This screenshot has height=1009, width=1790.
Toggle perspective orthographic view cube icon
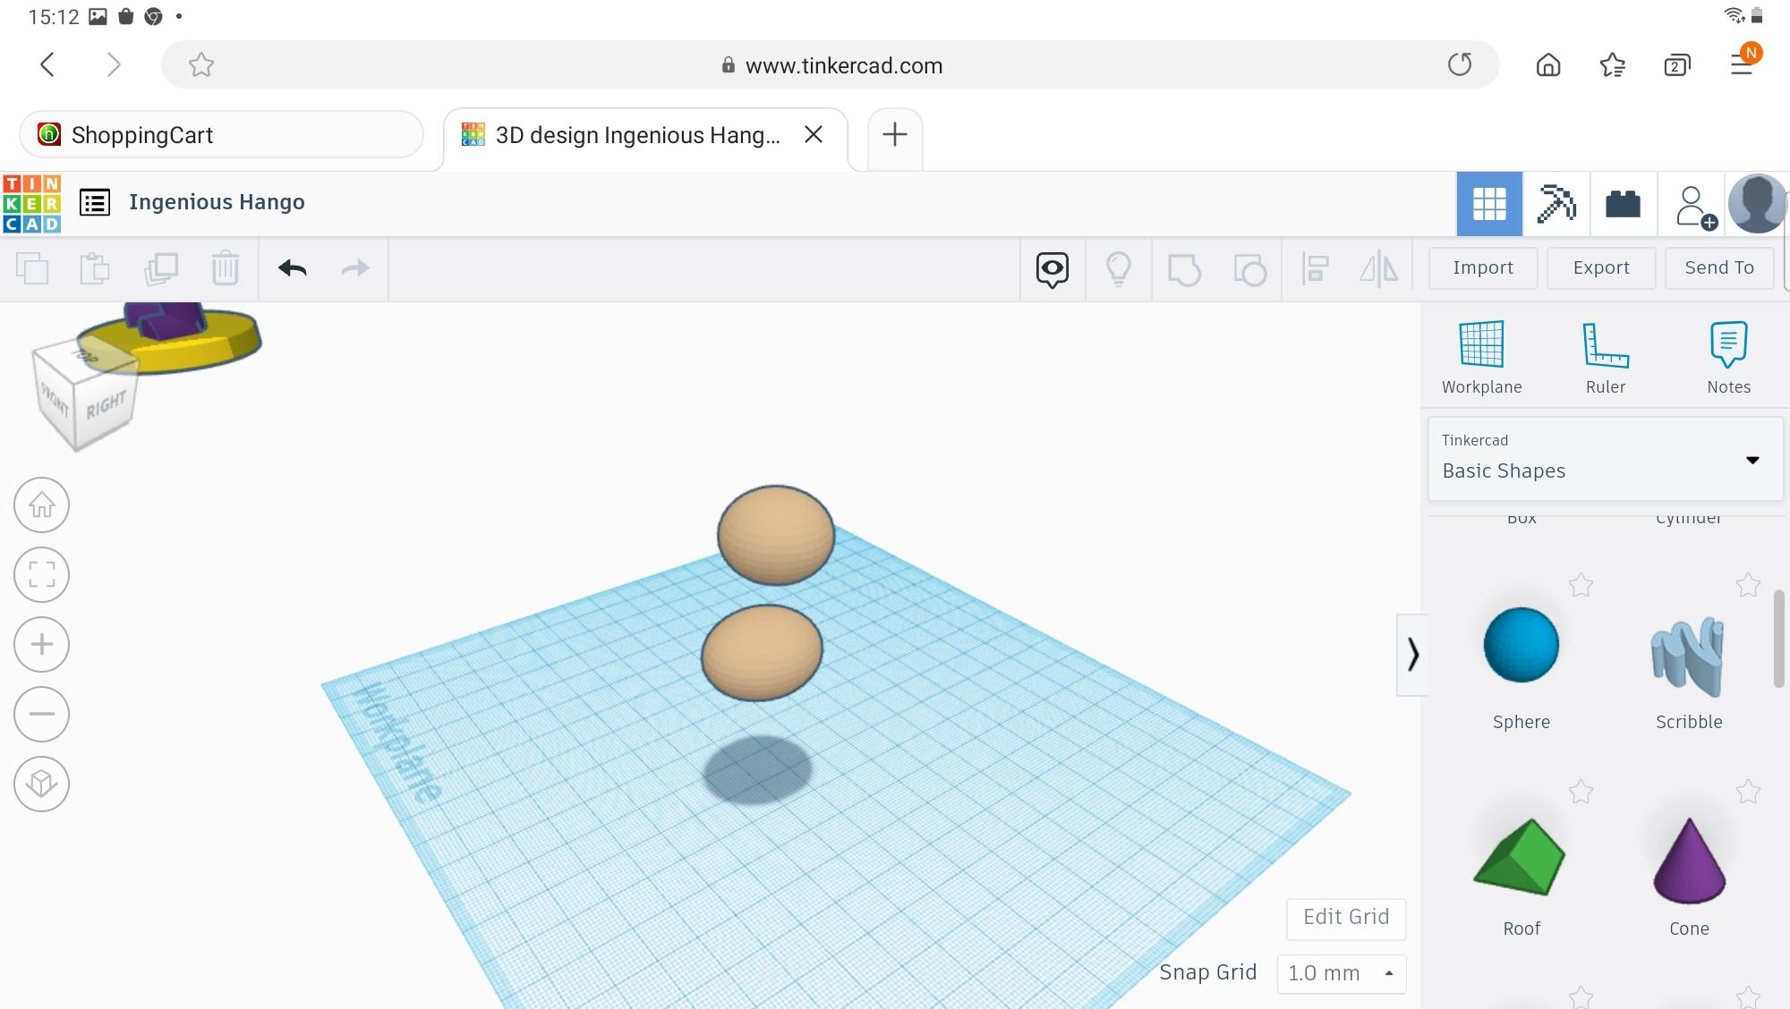41,784
